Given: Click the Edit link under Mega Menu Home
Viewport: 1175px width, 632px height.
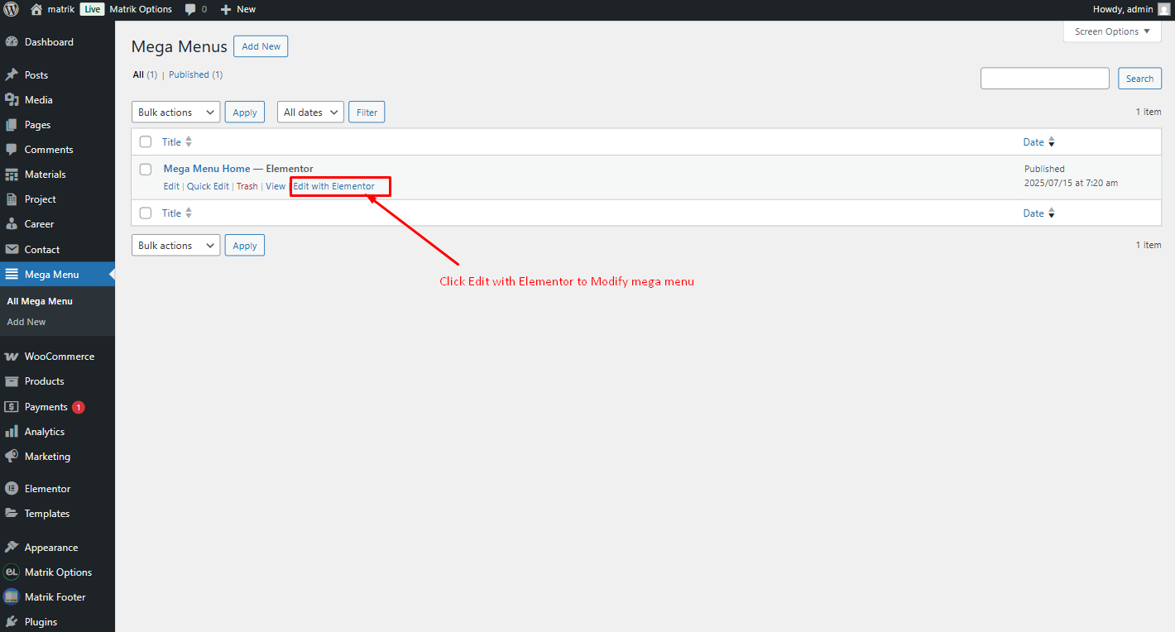Looking at the screenshot, I should click(171, 187).
